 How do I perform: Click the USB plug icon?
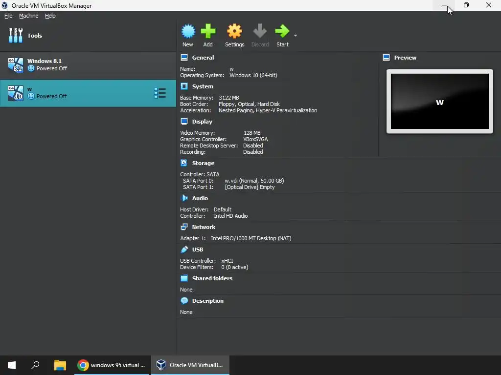184,249
